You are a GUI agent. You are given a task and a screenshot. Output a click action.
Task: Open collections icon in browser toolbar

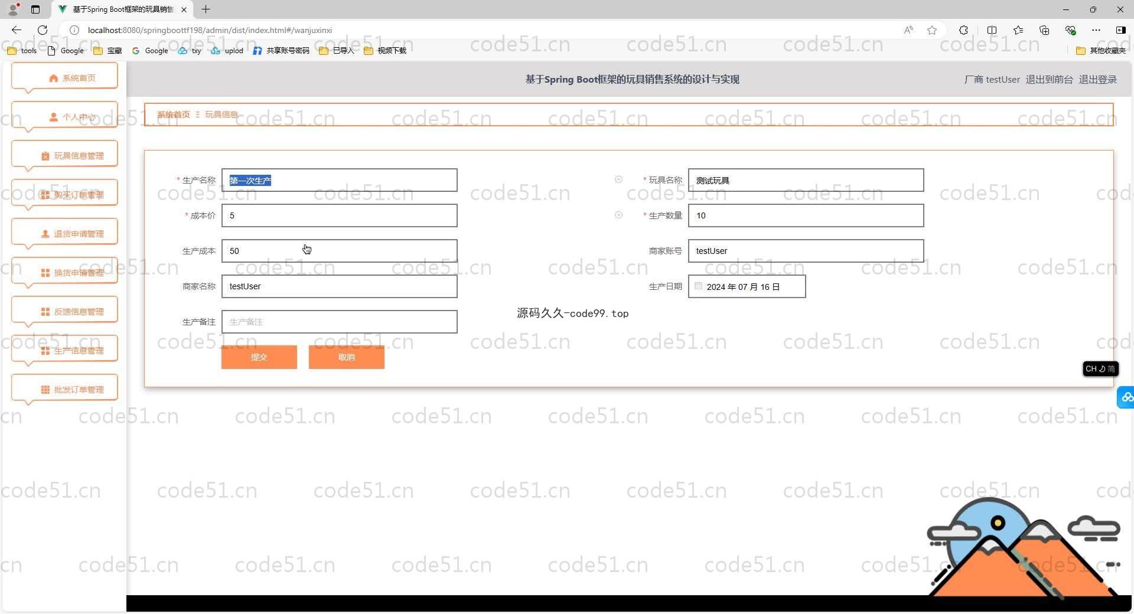(1044, 30)
